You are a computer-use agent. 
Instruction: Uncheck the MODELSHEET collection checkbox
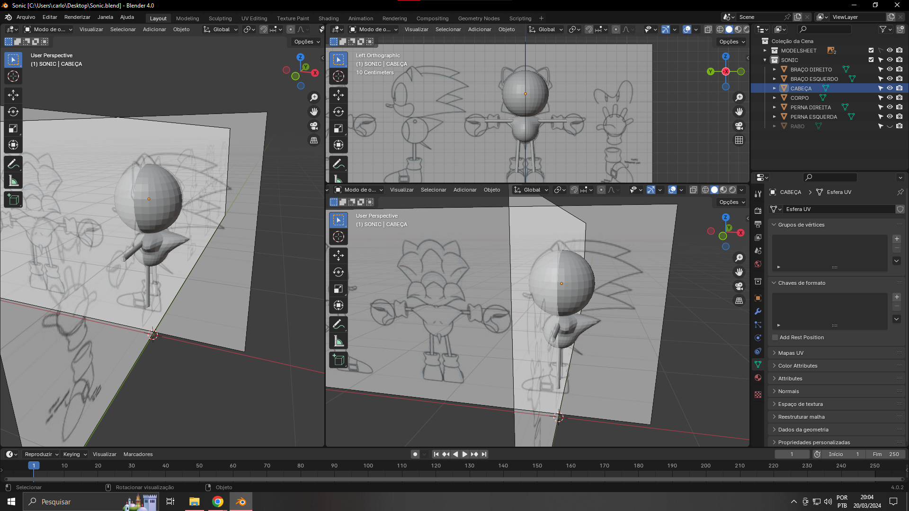[871, 51]
